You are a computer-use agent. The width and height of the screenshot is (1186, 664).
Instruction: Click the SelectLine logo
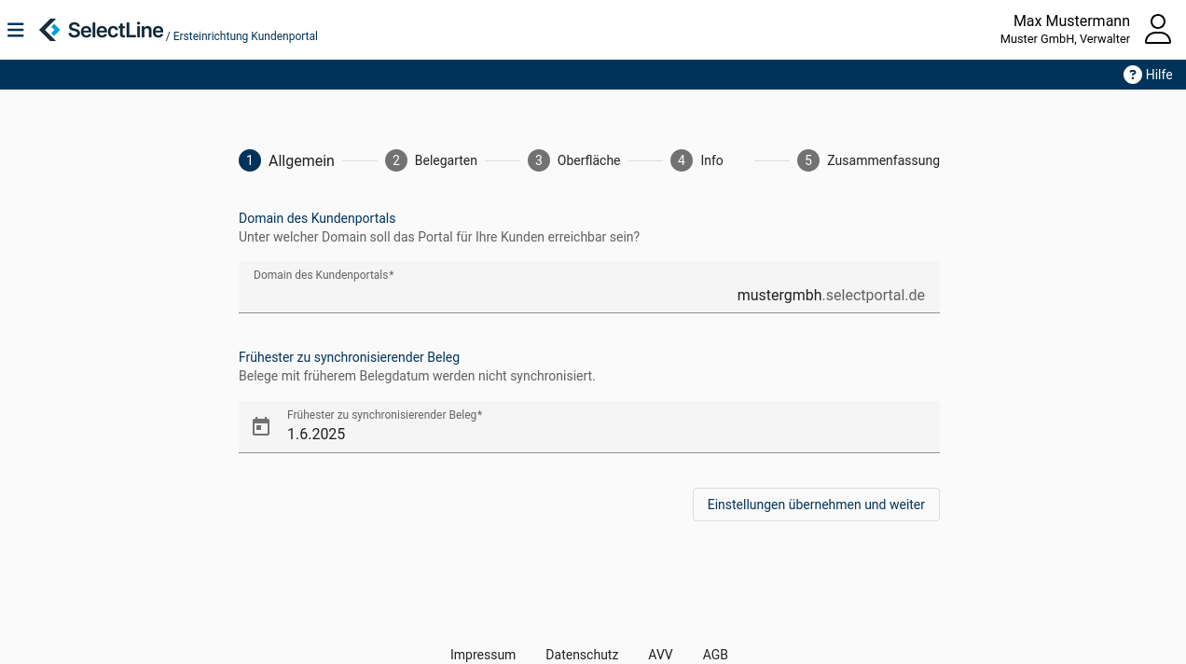(x=101, y=30)
